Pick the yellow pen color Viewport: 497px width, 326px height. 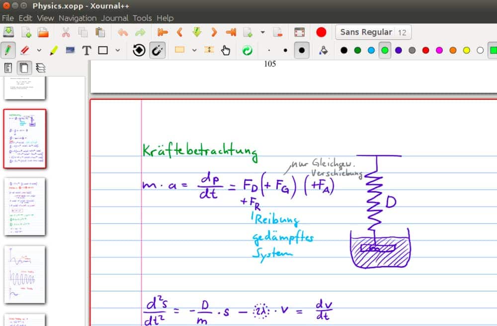[467, 50]
